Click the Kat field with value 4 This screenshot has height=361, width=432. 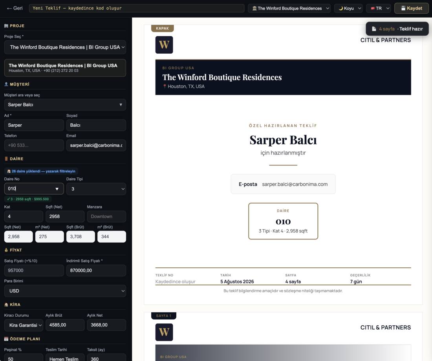(x=24, y=216)
